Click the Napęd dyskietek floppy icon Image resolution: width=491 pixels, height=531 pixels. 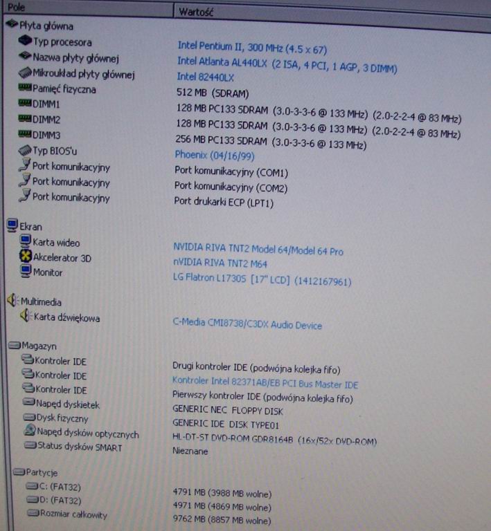29,402
